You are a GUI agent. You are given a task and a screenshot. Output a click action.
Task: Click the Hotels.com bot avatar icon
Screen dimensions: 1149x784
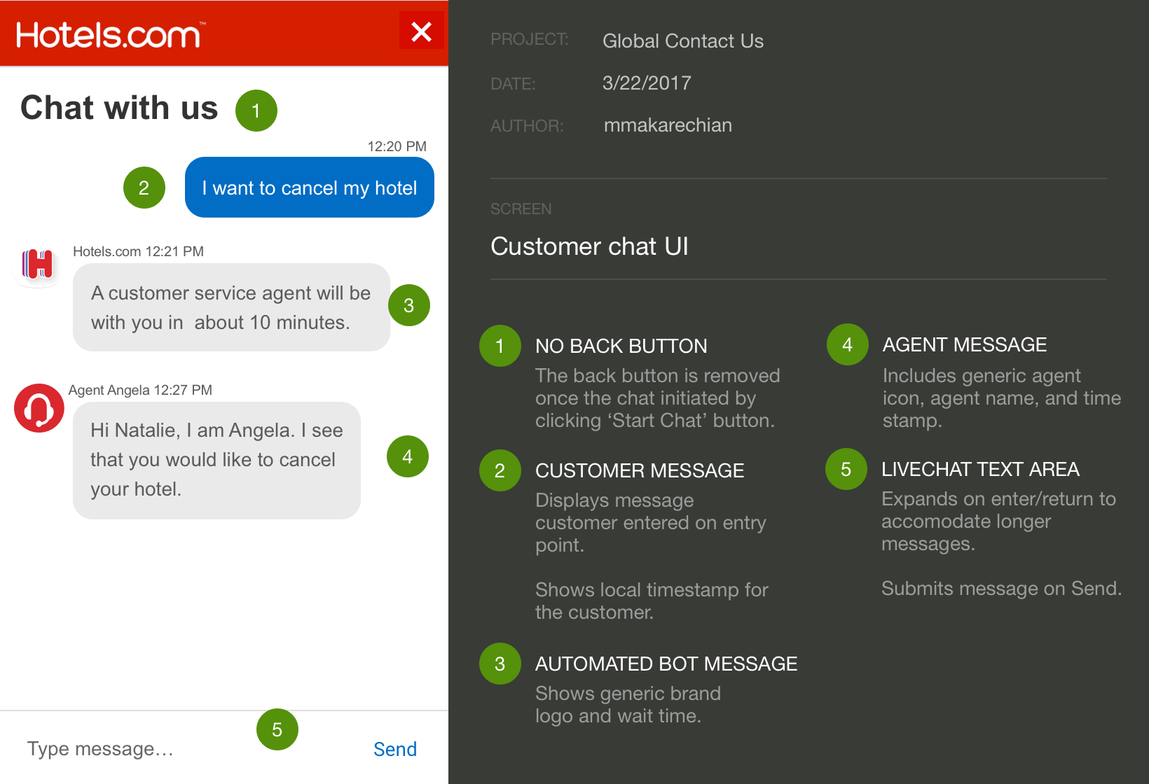[38, 265]
